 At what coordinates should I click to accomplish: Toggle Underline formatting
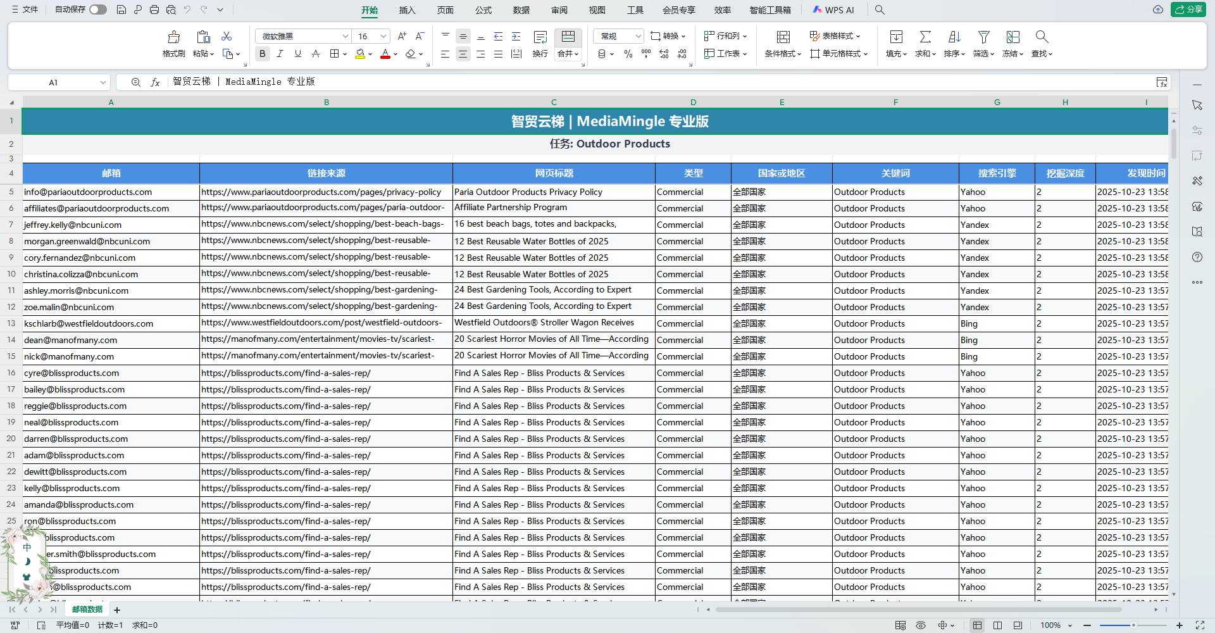298,54
